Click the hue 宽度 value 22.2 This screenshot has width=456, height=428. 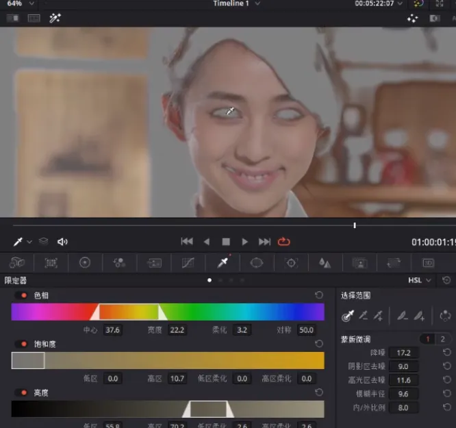click(177, 330)
